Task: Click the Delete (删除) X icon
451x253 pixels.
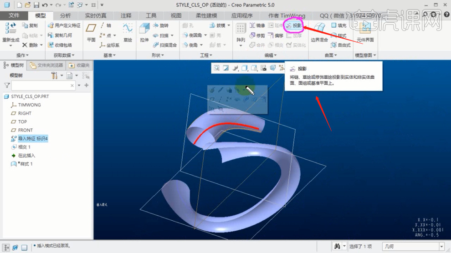Action: point(30,45)
